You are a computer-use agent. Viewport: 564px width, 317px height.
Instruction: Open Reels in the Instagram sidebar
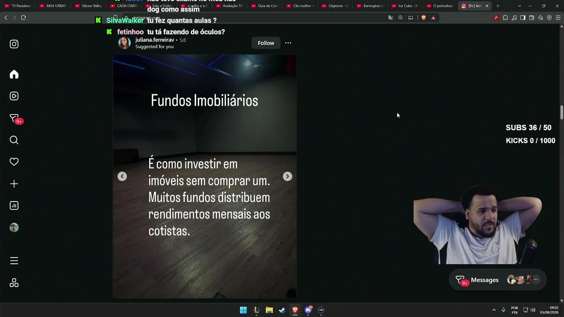[14, 96]
